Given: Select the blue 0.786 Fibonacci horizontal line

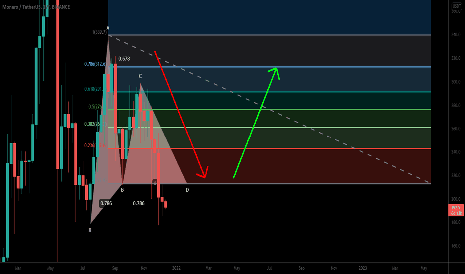Looking at the screenshot, I should coord(269,67).
